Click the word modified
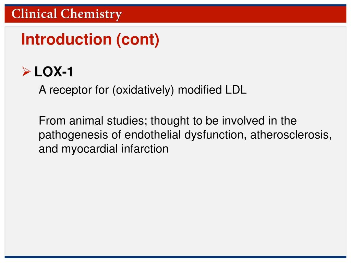The height and width of the screenshot is (263, 351). tap(200, 90)
